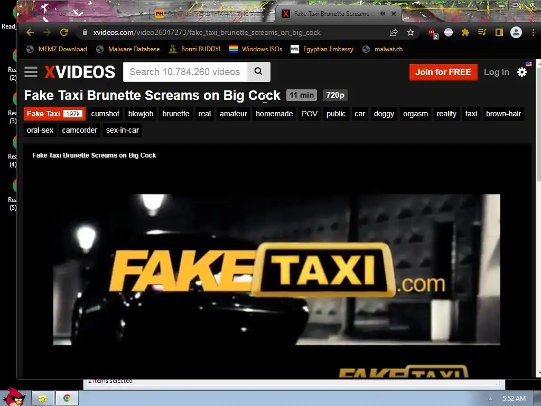Minimize the Chrome window
The image size is (541, 406).
(502, 5)
